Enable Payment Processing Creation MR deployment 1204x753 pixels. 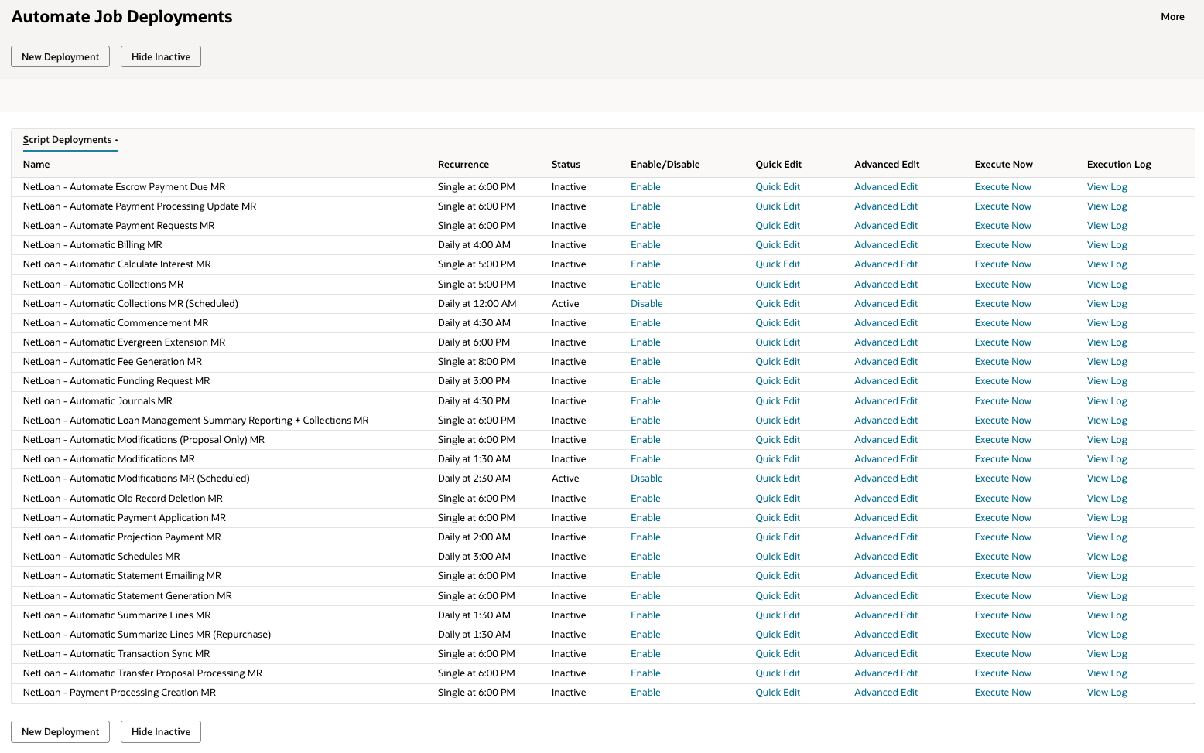pyautogui.click(x=645, y=693)
